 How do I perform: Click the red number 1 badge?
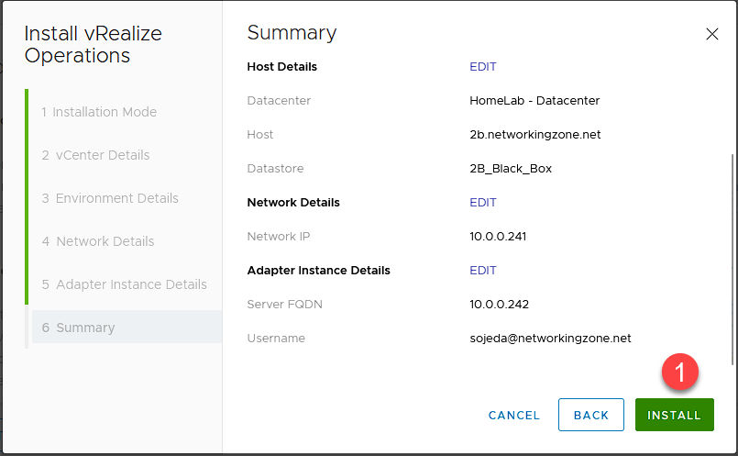tap(679, 373)
